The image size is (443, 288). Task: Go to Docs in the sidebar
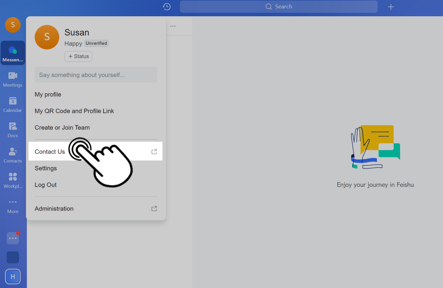pos(13,130)
